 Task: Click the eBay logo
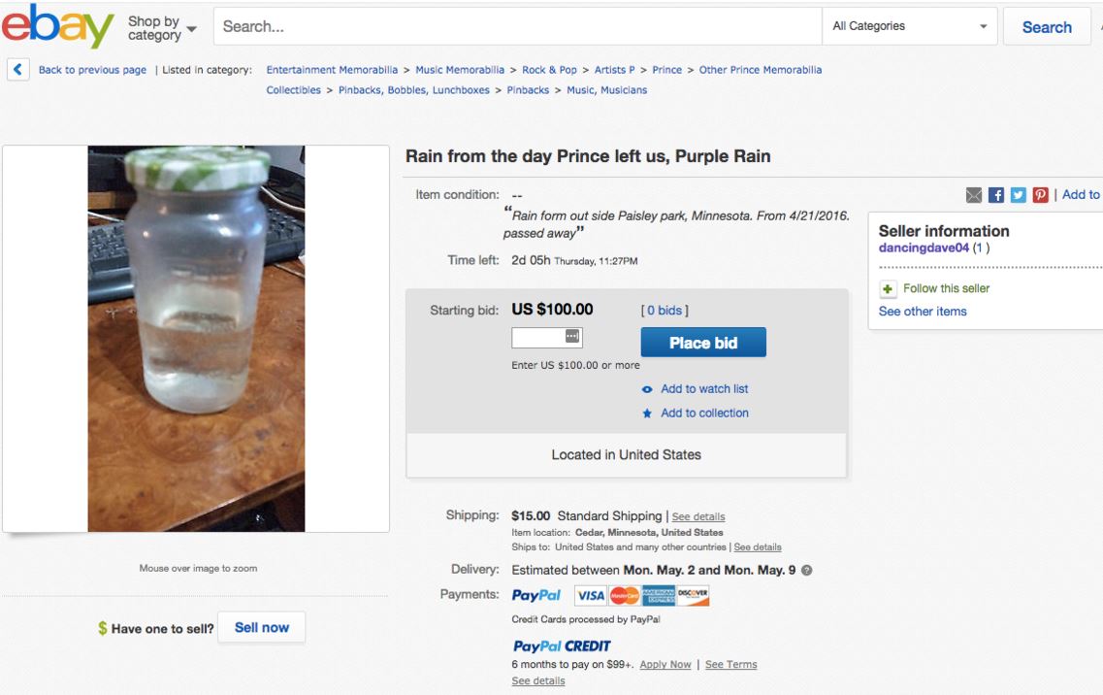[x=57, y=27]
